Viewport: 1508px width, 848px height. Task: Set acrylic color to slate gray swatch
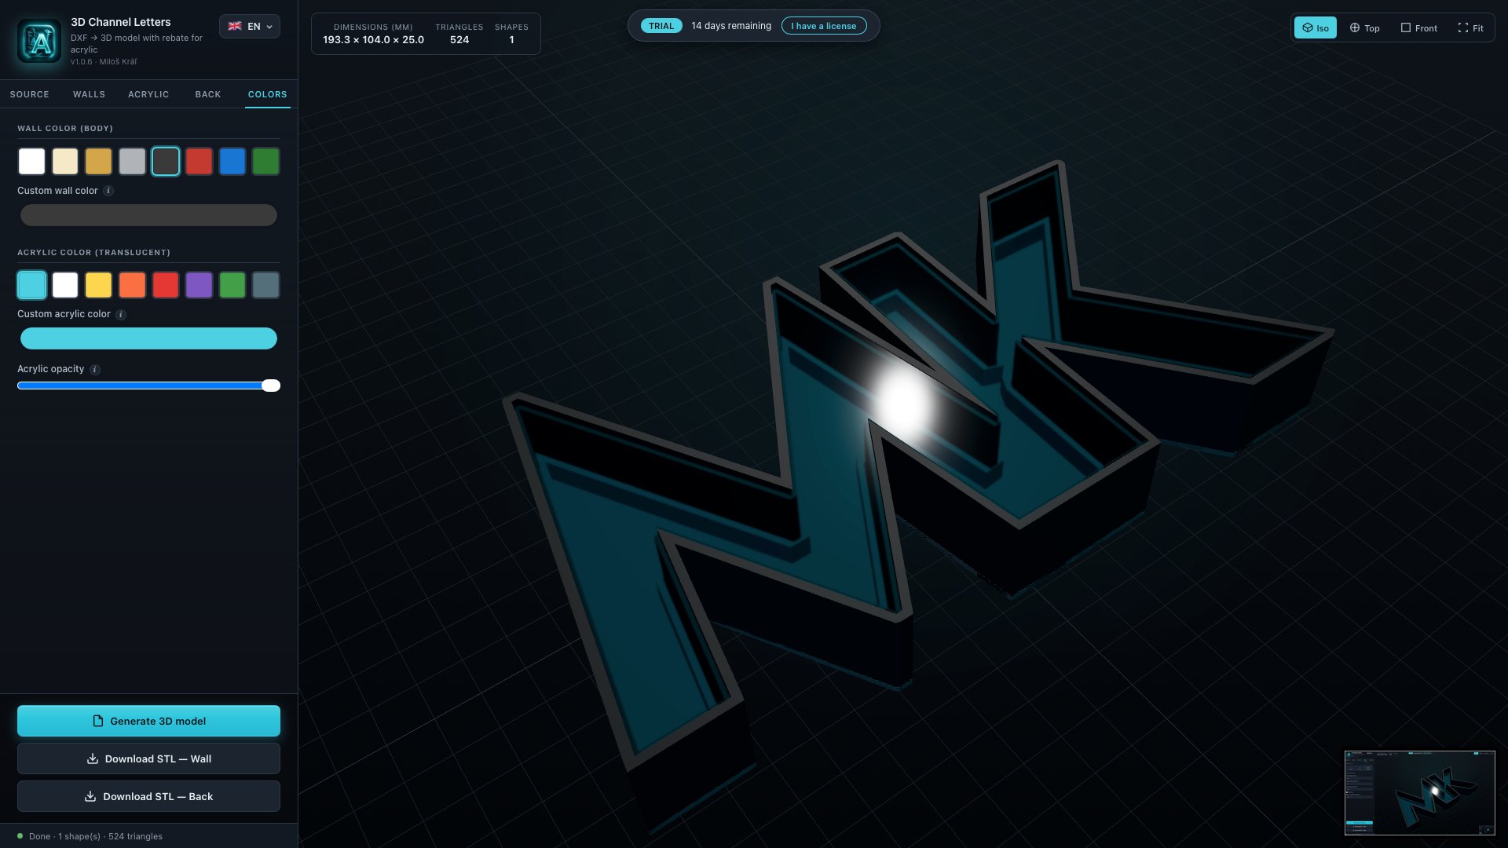(265, 285)
